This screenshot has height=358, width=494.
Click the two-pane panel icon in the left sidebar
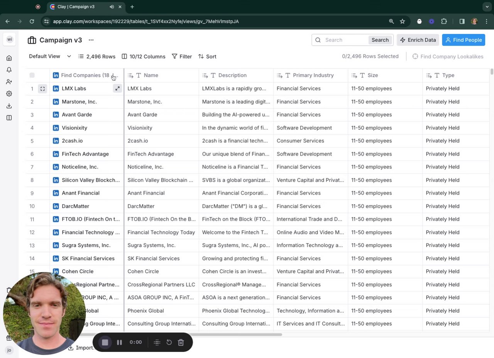point(9,118)
